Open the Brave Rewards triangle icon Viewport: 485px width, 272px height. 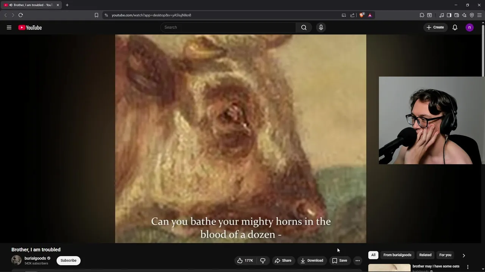(x=370, y=15)
